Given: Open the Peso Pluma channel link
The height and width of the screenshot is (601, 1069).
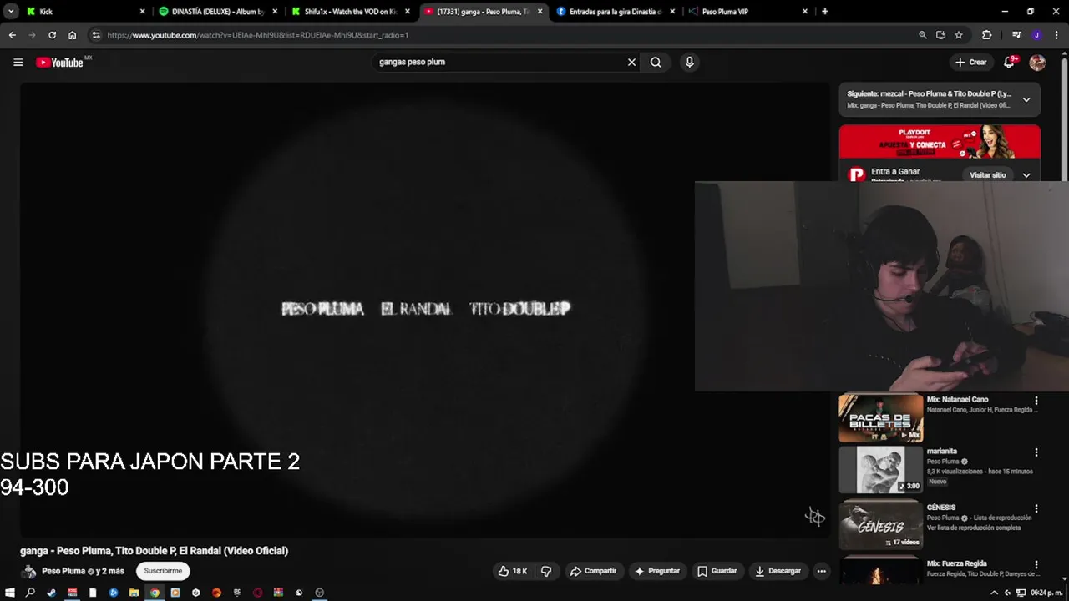Looking at the screenshot, I should [x=63, y=571].
